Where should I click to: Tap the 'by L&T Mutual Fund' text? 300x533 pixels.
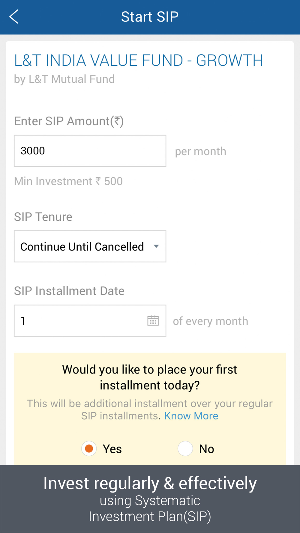coord(64,79)
